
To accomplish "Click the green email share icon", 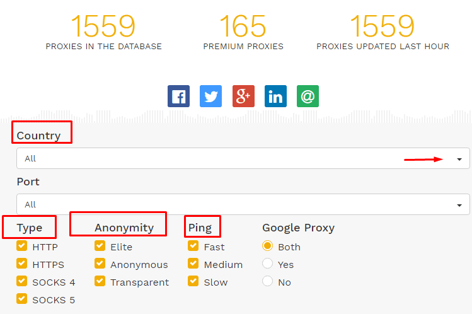I will (x=308, y=96).
